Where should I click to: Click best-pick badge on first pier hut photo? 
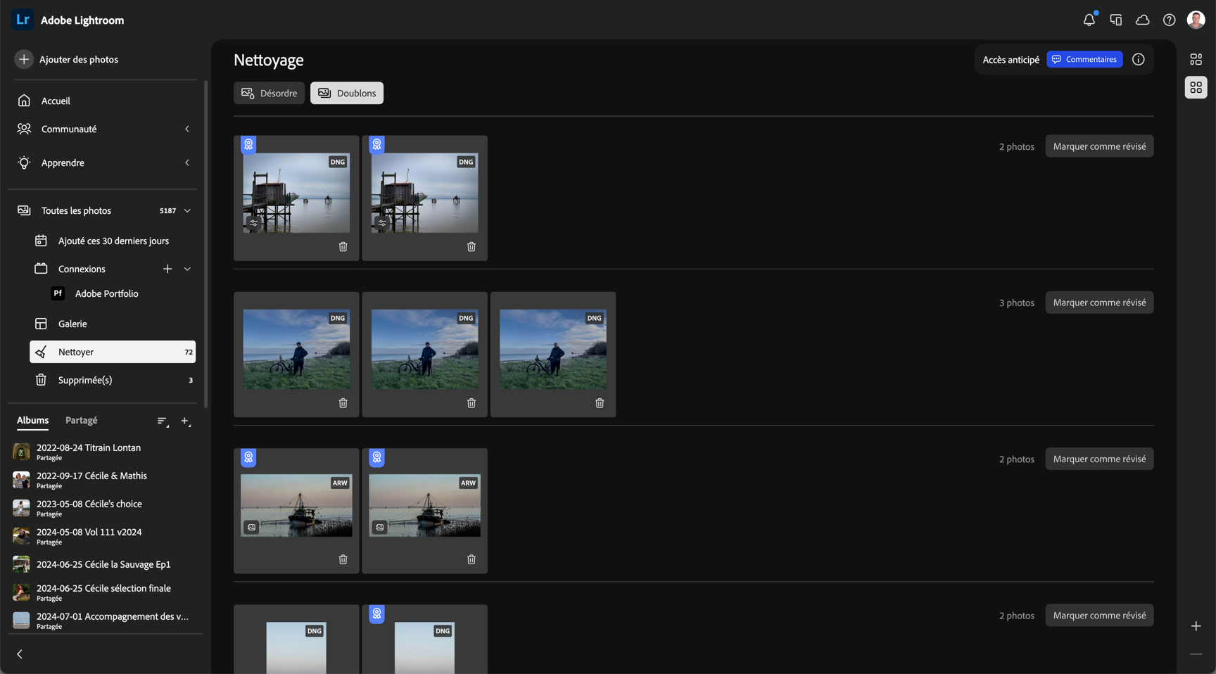248,144
